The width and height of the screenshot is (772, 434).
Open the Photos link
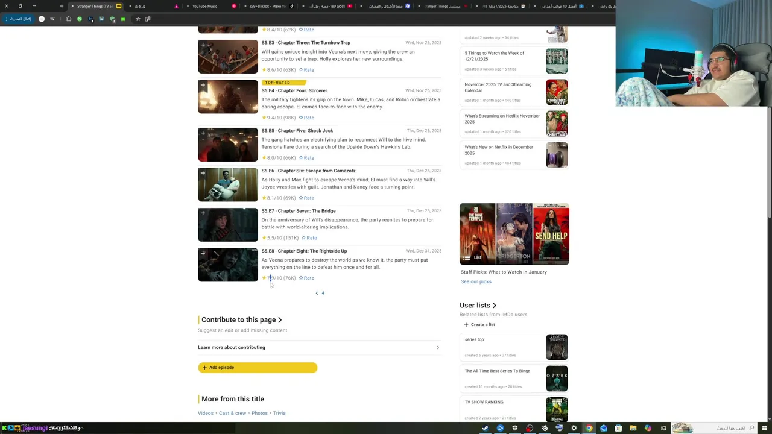click(x=259, y=414)
